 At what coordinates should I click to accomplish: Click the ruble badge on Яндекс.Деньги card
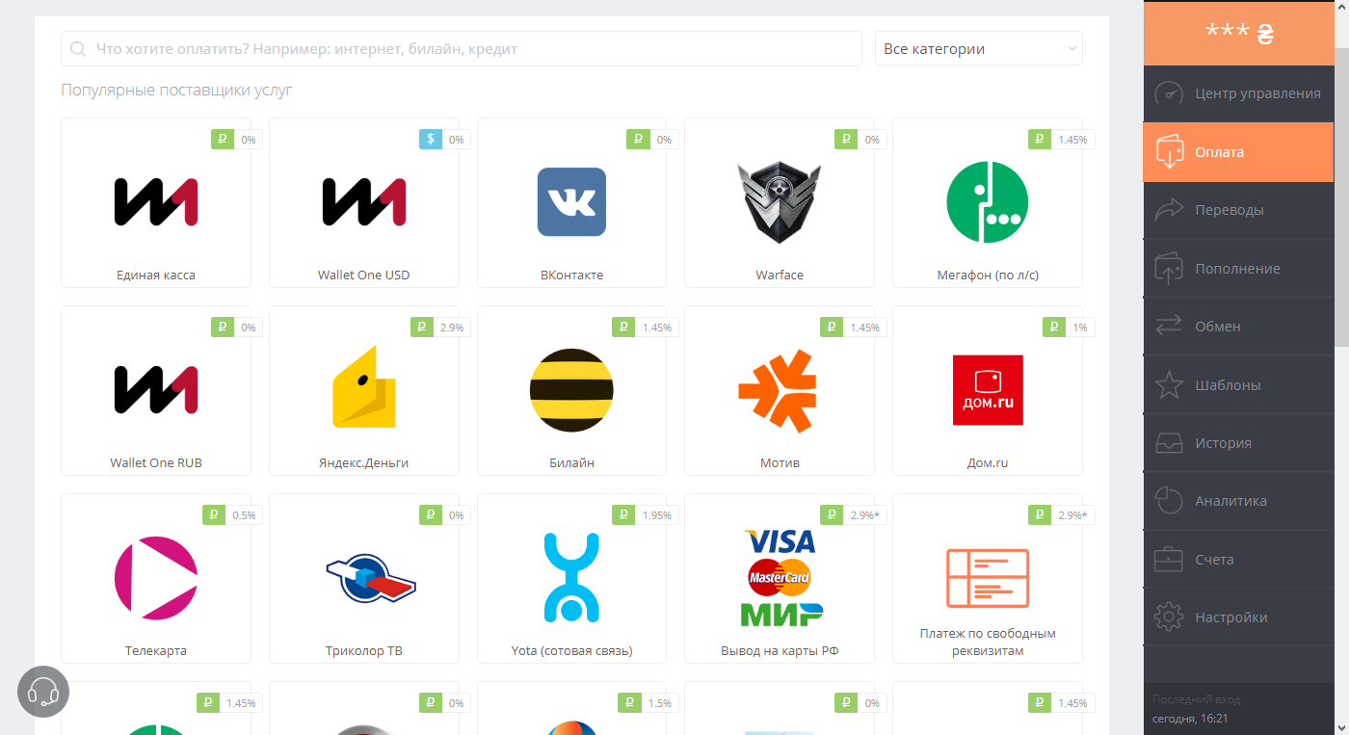422,328
